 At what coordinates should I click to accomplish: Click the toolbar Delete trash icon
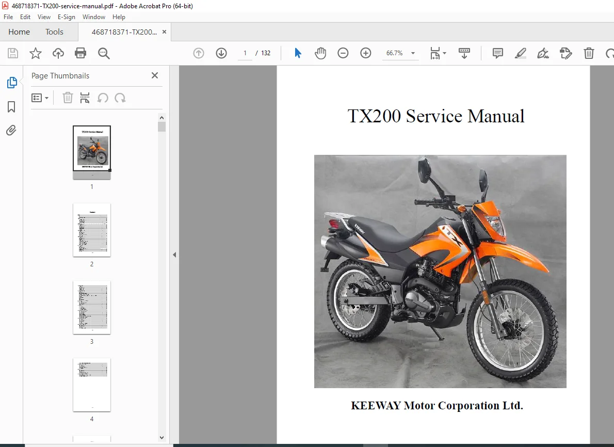point(589,53)
